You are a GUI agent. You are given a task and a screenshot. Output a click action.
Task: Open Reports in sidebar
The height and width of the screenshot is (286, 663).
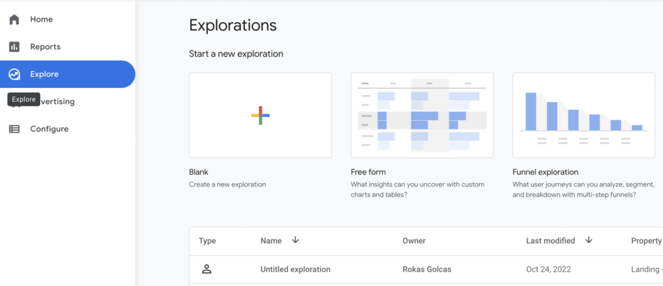[x=67, y=47]
